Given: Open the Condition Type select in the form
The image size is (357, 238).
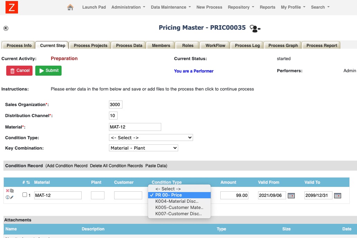Looking at the screenshot, I should [x=151, y=137].
